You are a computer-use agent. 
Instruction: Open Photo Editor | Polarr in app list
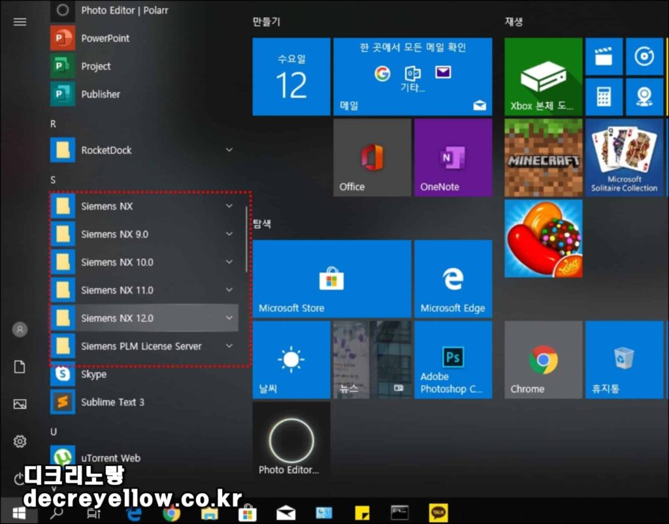click(x=144, y=10)
